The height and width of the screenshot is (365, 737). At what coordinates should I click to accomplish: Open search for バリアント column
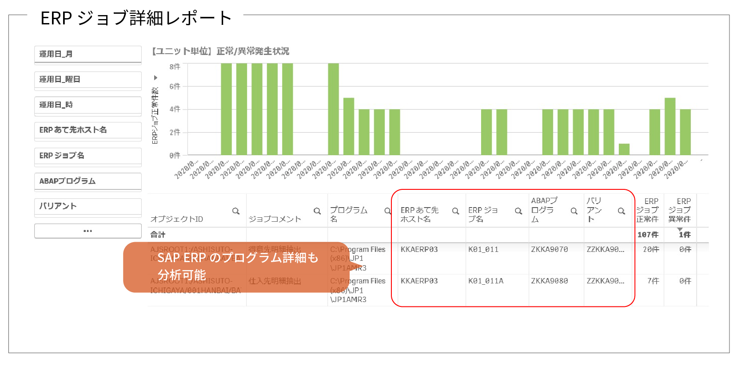[621, 211]
